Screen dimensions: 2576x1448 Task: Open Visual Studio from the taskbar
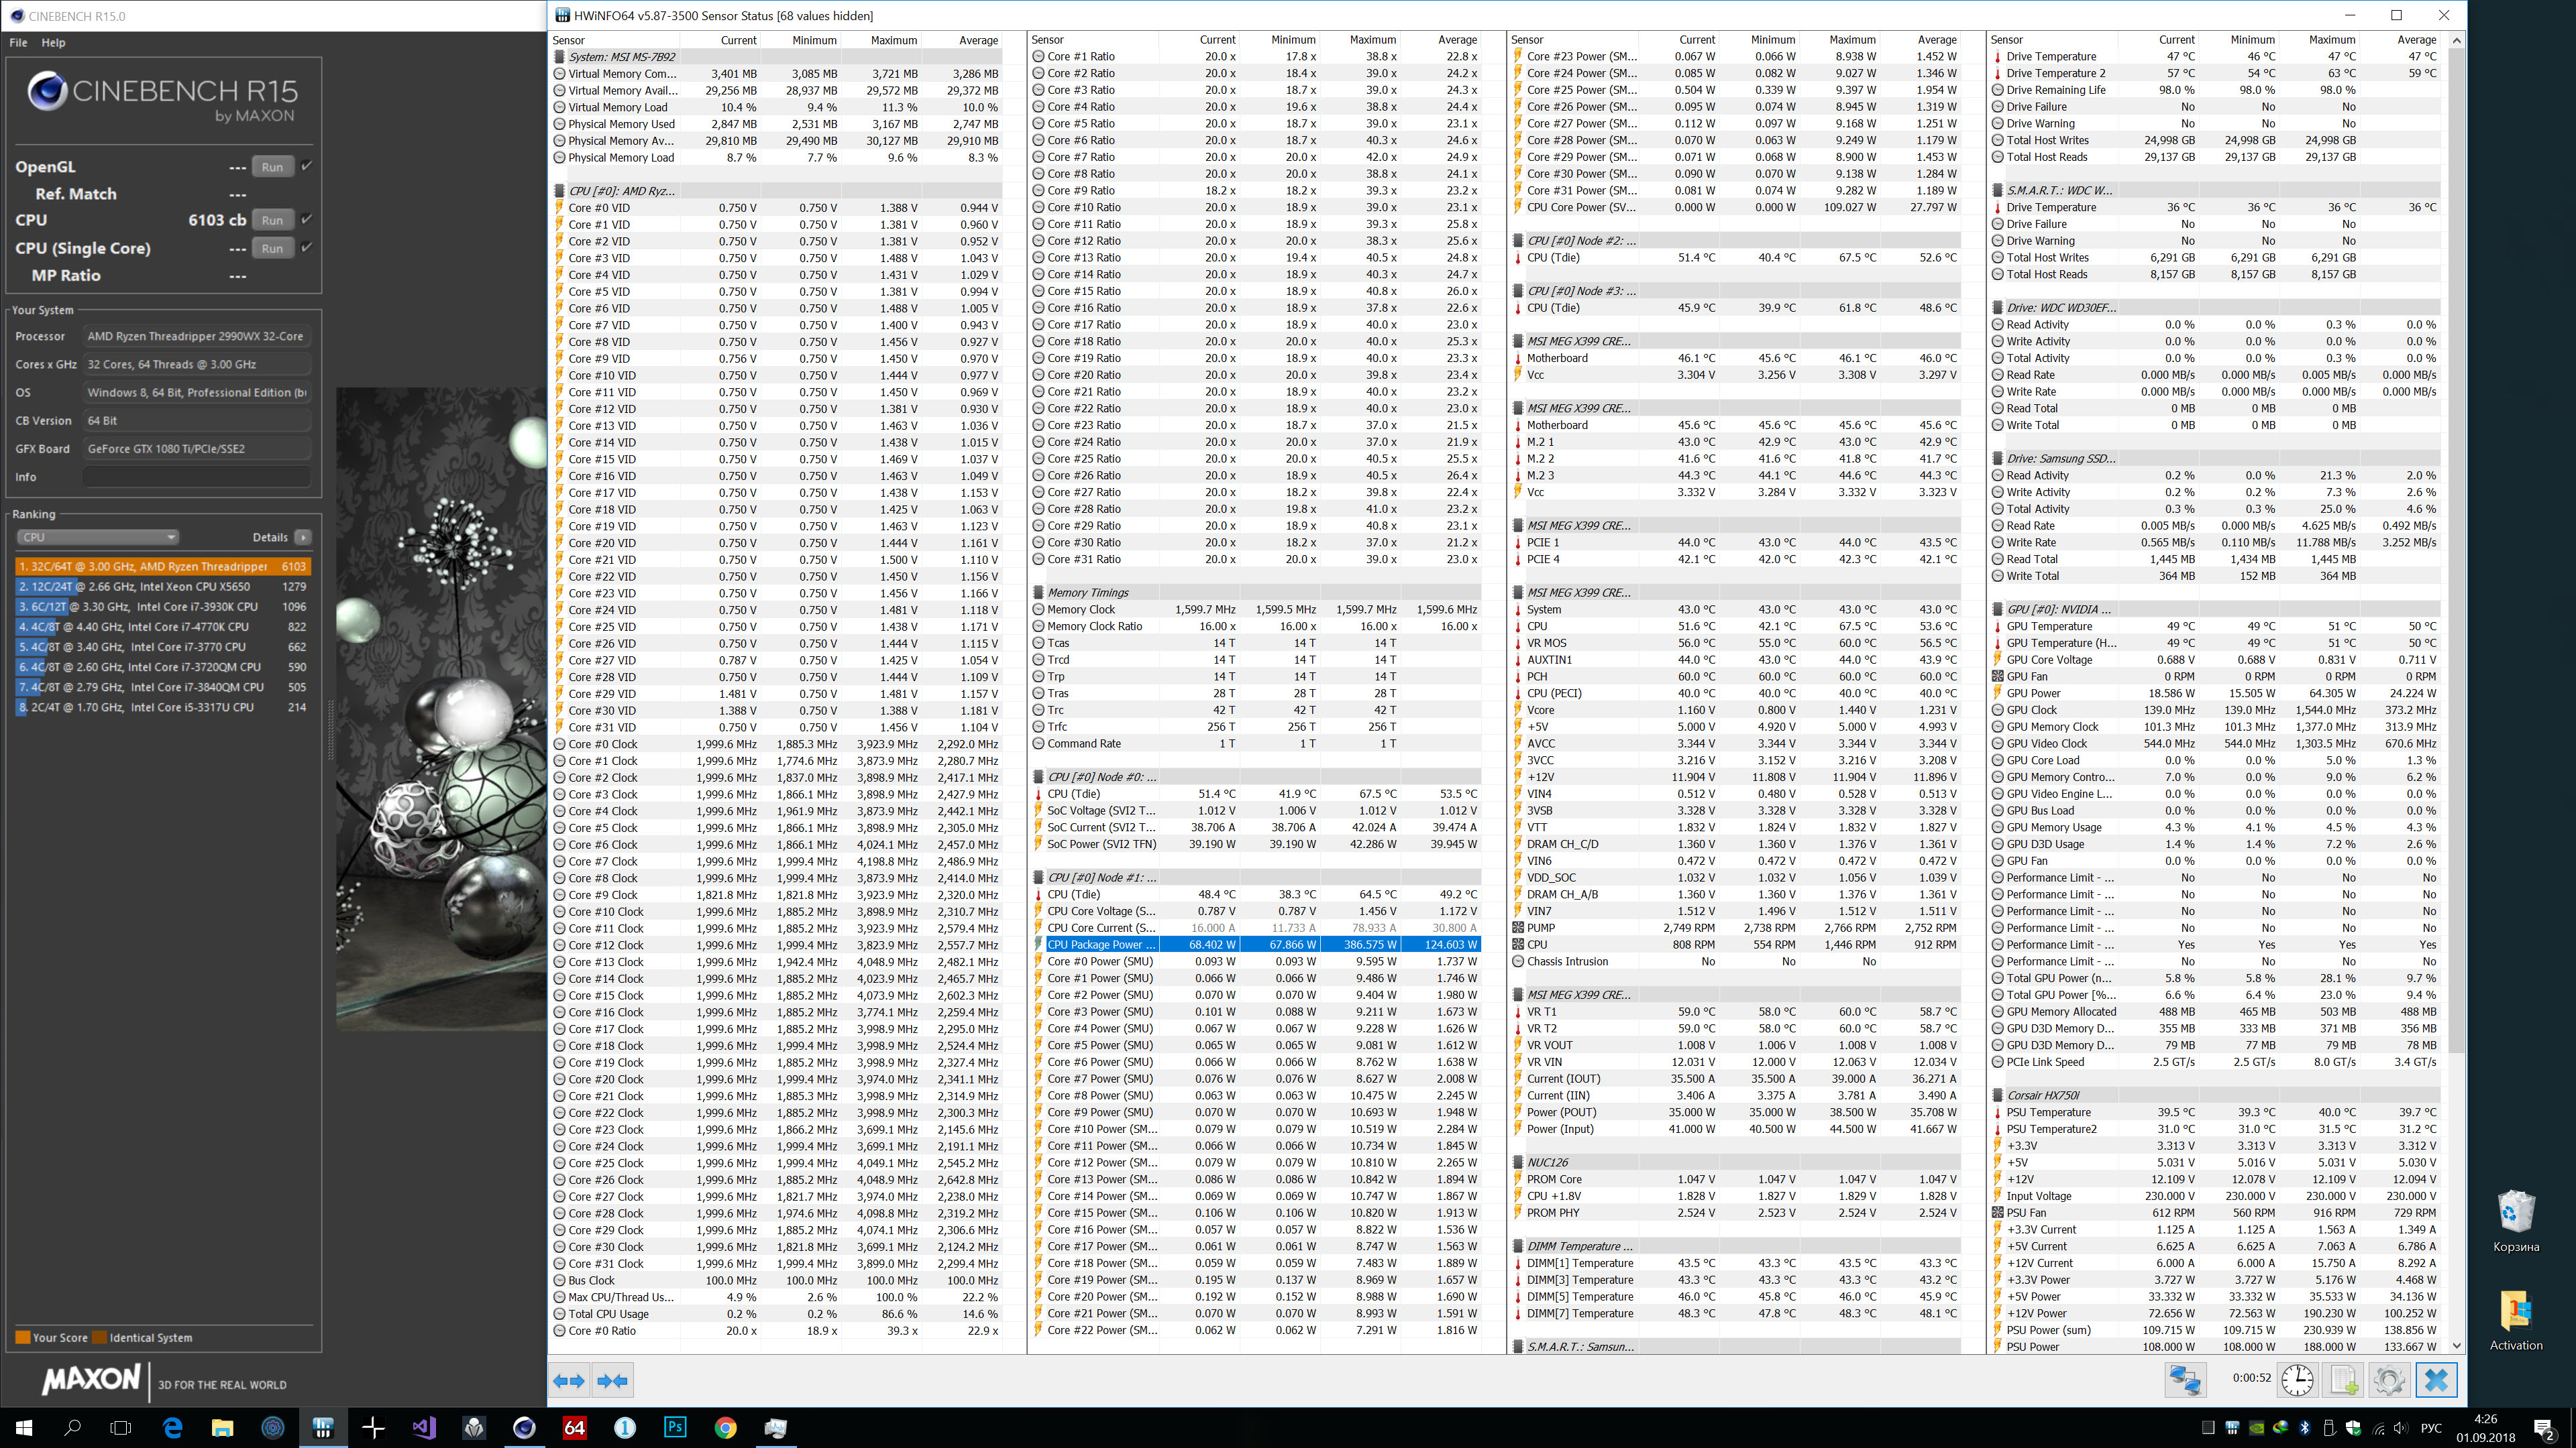pos(424,1427)
